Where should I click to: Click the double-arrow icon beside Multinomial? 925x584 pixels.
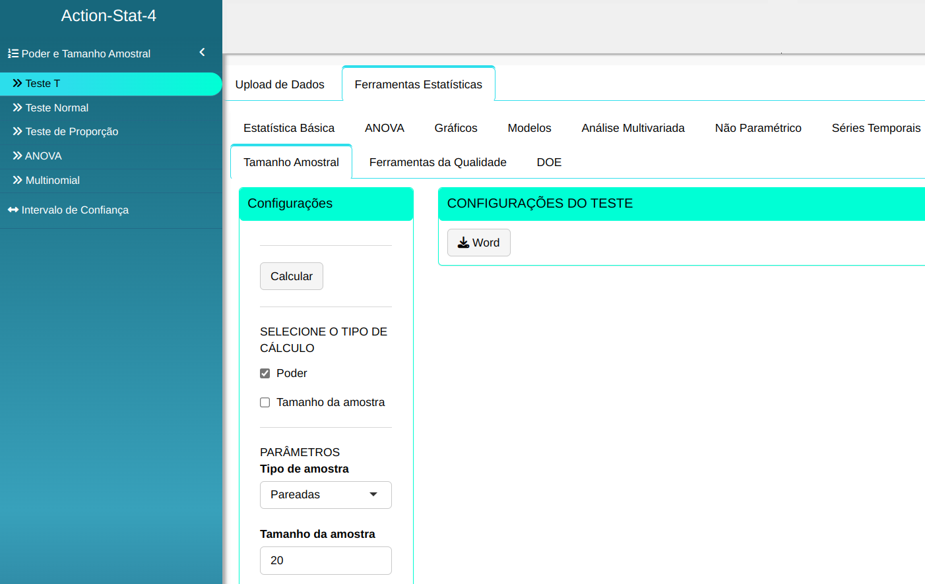coord(17,180)
